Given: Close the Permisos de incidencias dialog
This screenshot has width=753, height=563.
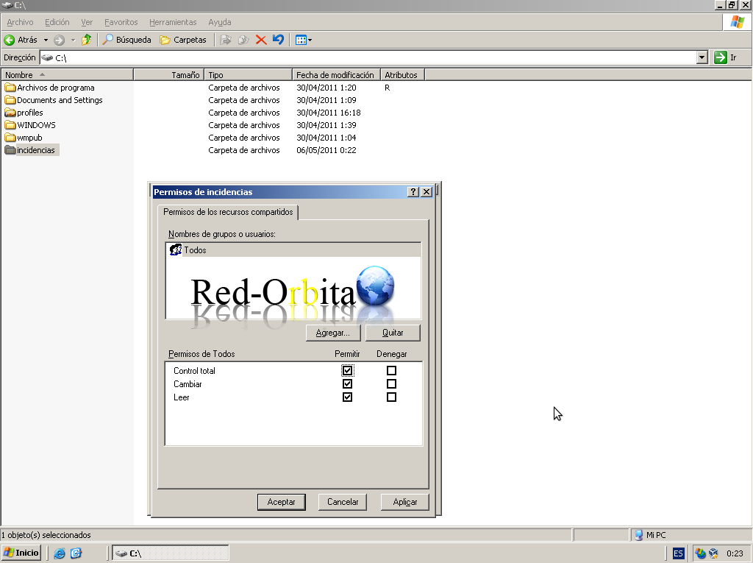Looking at the screenshot, I should pos(427,192).
